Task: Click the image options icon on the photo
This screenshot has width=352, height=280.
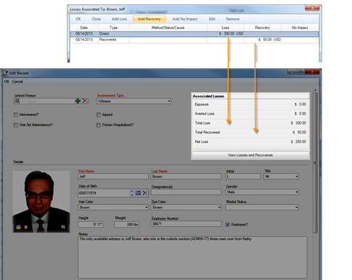Action: 63,227
